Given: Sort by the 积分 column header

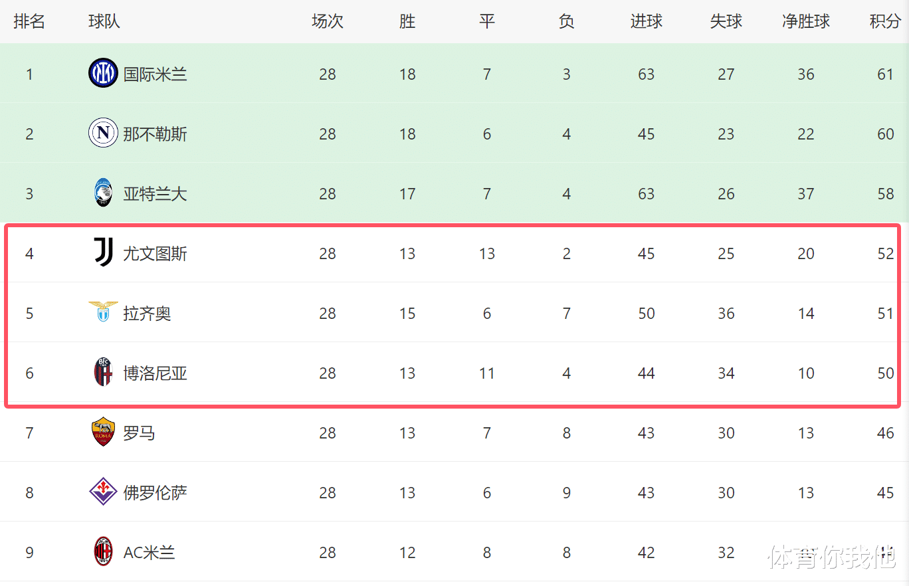Looking at the screenshot, I should click(x=885, y=21).
